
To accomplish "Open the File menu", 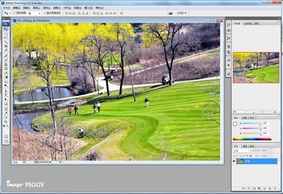I will click(7, 8).
